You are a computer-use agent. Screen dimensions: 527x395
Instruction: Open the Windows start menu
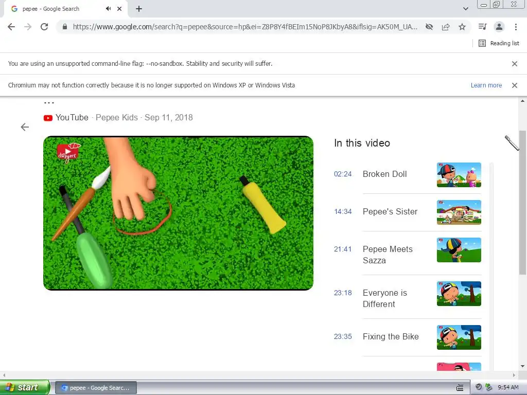[x=25, y=387]
